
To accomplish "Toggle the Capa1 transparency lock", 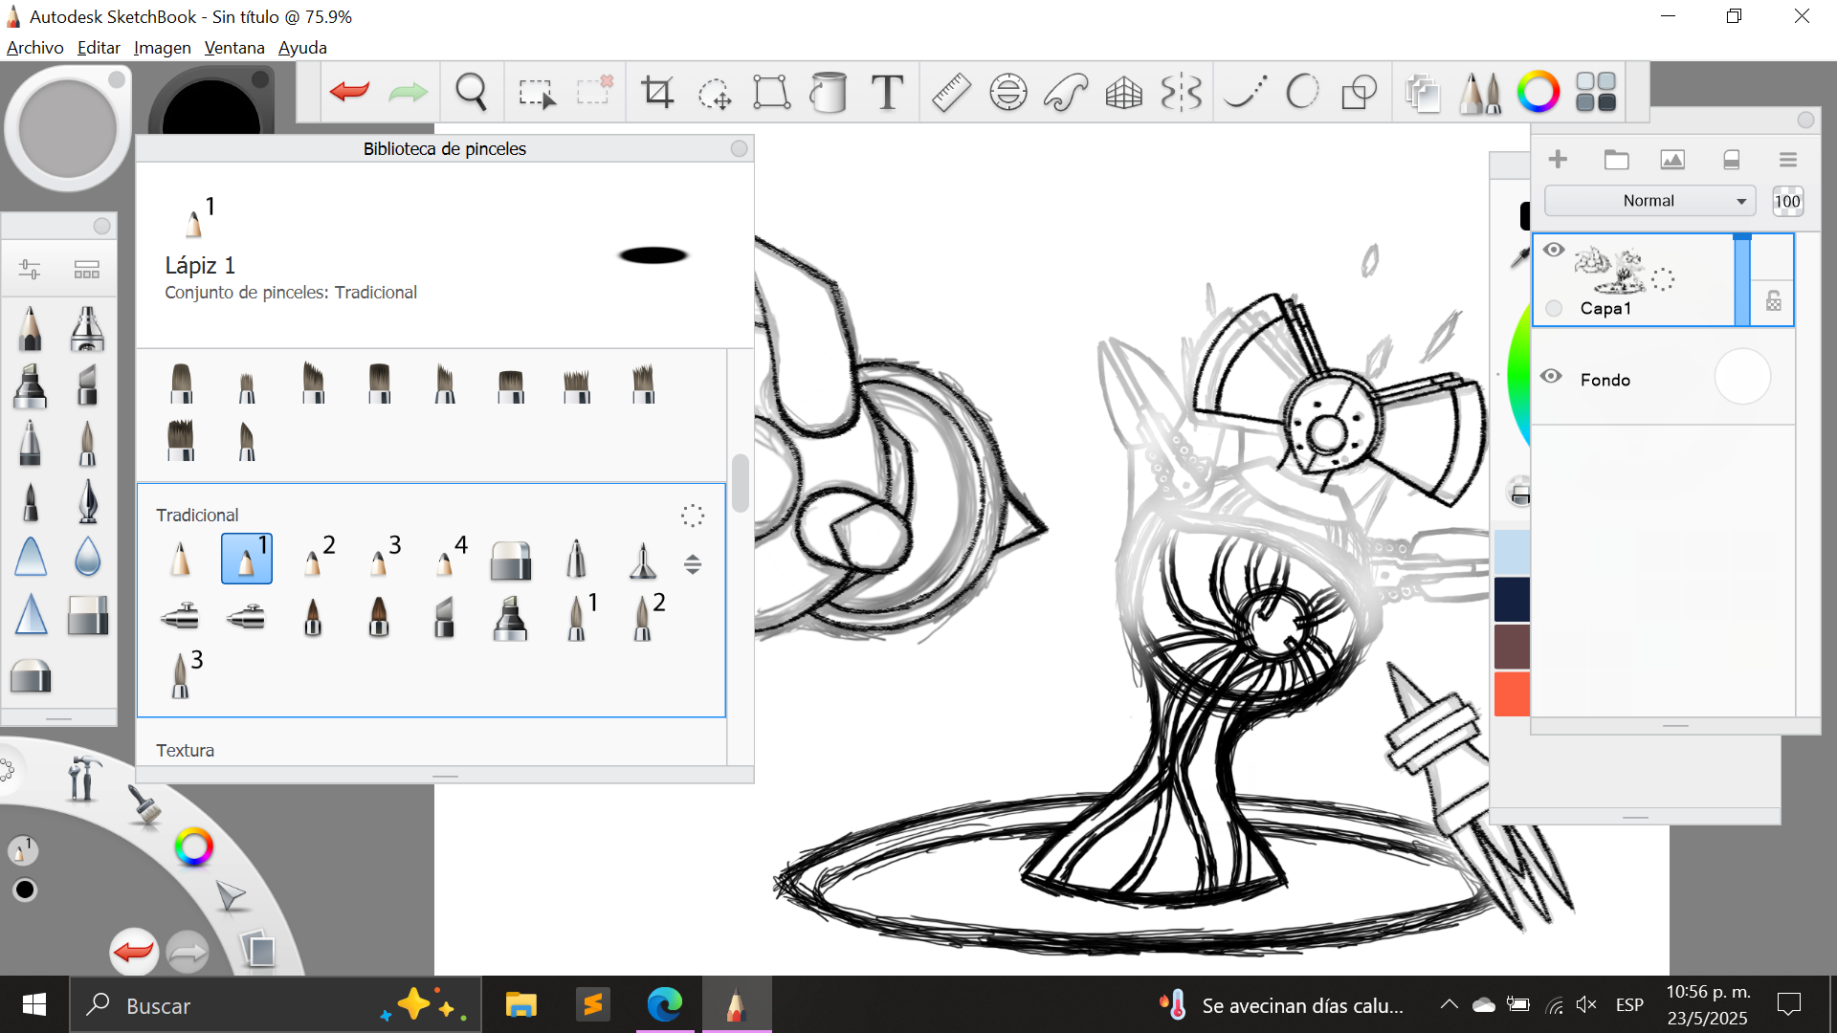I will [x=1773, y=301].
